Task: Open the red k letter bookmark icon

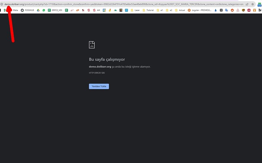Action: (x=83, y=10)
